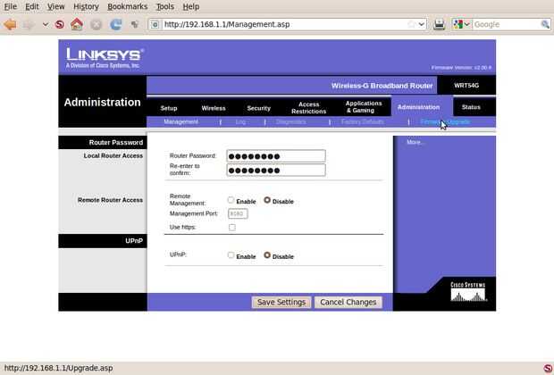Image resolution: width=554 pixels, height=375 pixels.
Task: Click the Router Password section heading
Action: click(116, 142)
